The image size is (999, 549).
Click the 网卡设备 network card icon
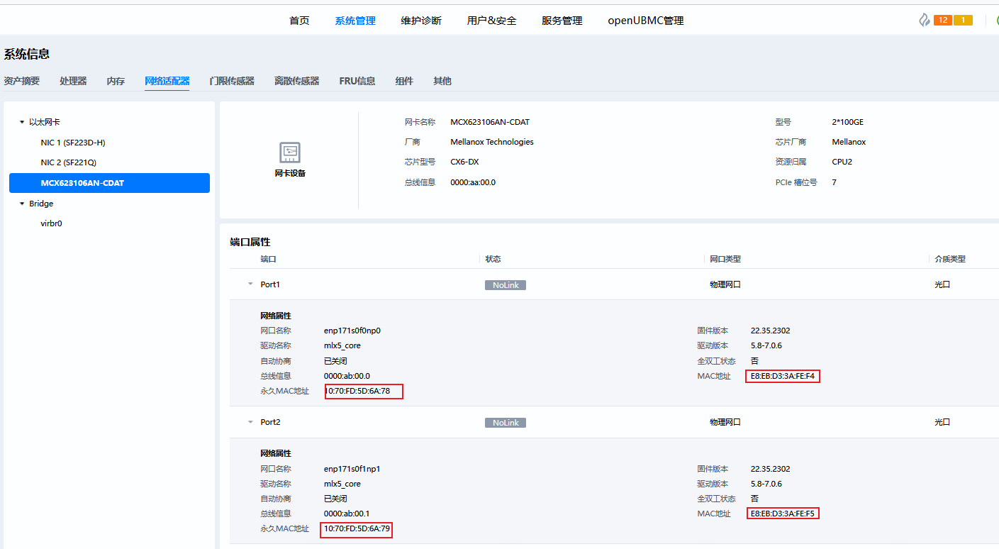tap(290, 152)
